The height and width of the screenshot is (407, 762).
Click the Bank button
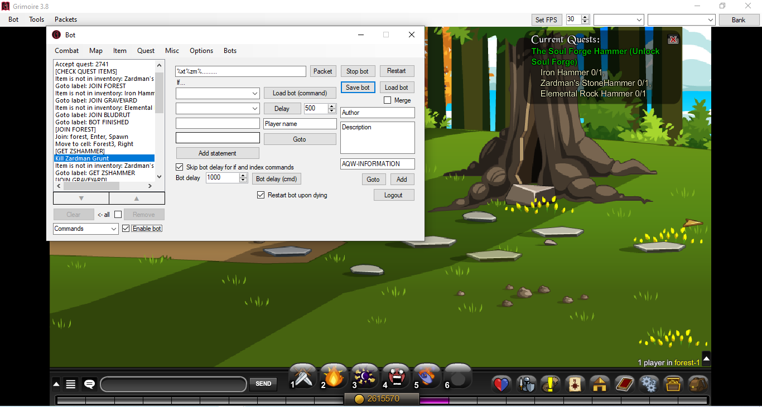(739, 20)
